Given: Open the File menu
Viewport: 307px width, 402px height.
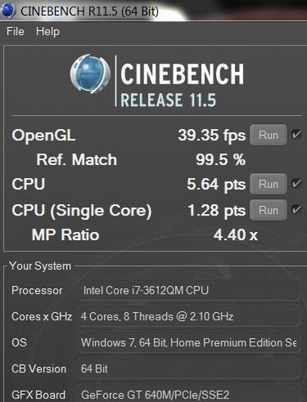Looking at the screenshot, I should (x=16, y=31).
